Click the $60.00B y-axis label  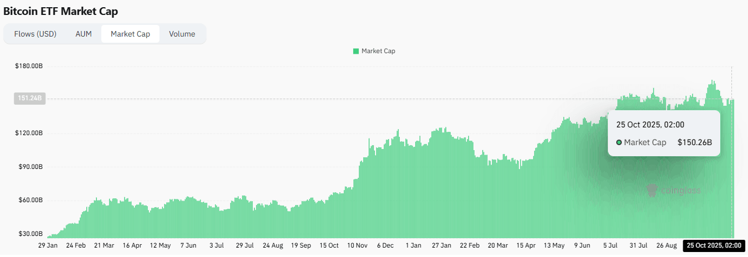coord(30,200)
